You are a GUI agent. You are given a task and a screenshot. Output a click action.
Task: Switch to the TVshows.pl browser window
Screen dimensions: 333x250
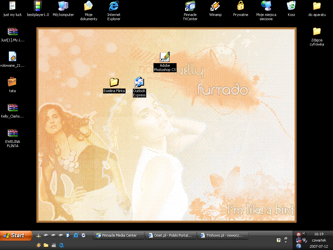223,235
